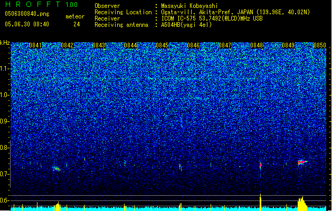Click the 1.0 kHz axis tick label
The image size is (332, 211).
click(x=5, y=95)
